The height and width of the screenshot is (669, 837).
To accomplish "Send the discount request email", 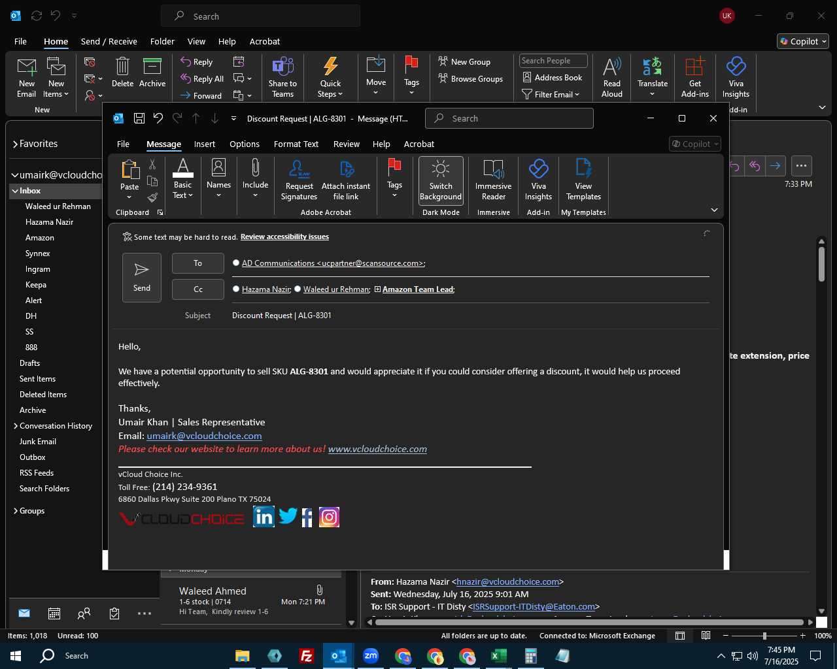I will [142, 278].
